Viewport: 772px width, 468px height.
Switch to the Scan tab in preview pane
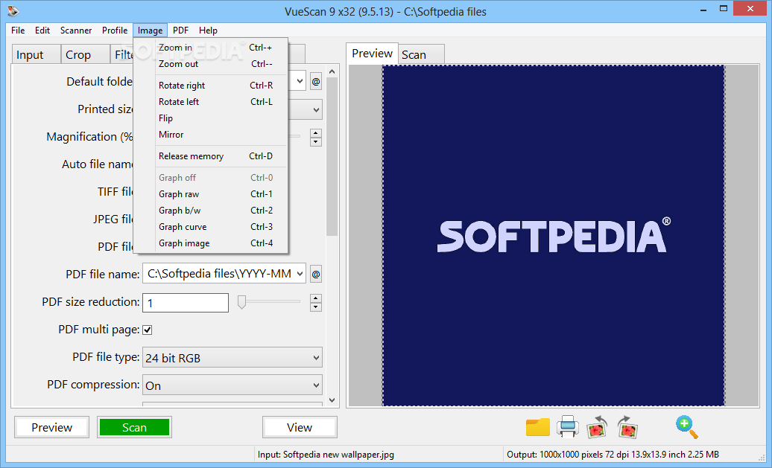click(422, 54)
